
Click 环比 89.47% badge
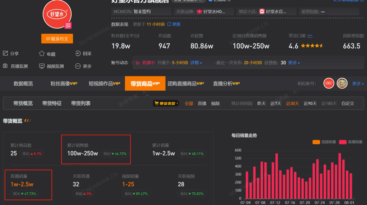point(136,194)
